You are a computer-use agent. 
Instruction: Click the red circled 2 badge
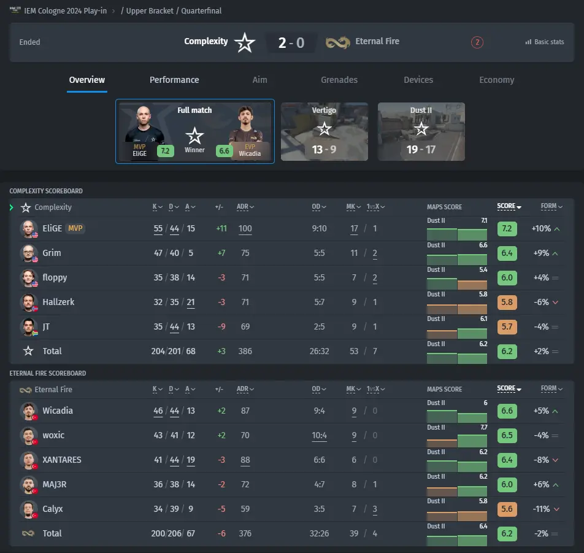click(x=477, y=42)
